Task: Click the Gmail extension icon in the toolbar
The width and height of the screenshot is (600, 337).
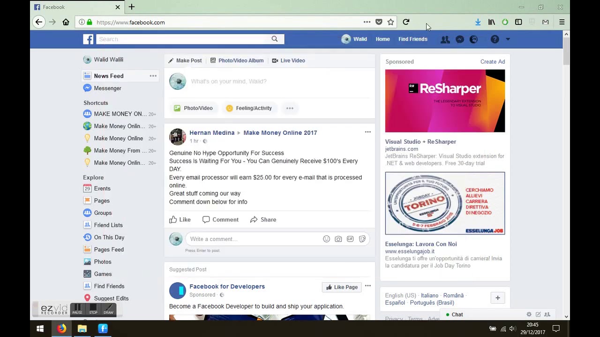Action: coord(545,22)
